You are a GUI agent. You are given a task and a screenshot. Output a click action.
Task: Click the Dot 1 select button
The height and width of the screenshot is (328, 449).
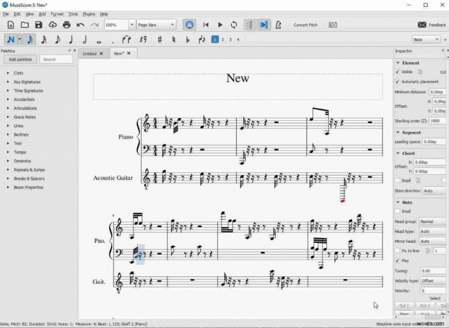tap(404, 306)
